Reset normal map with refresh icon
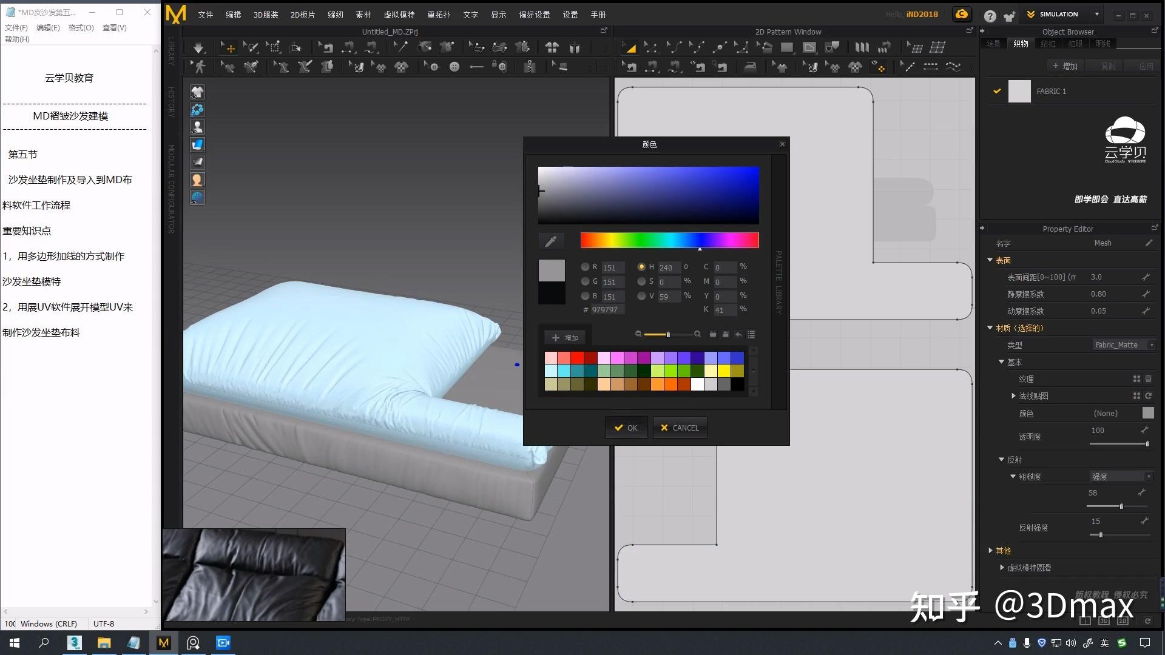 [1148, 395]
